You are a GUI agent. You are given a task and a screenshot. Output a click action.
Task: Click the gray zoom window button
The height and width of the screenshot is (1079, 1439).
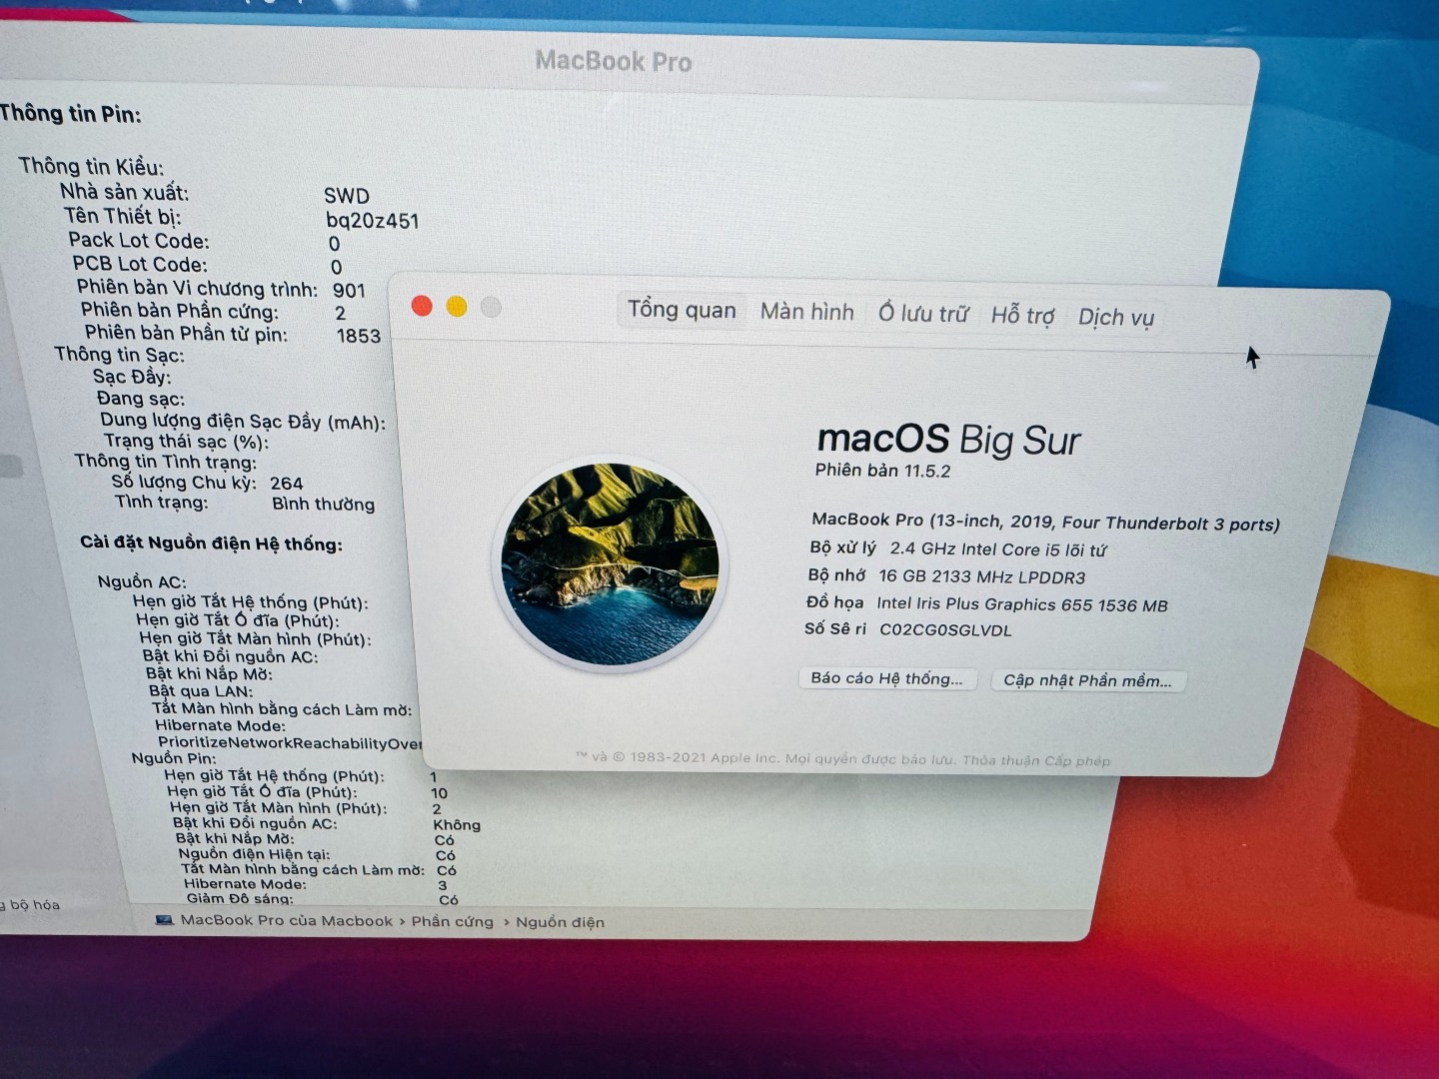point(491,308)
